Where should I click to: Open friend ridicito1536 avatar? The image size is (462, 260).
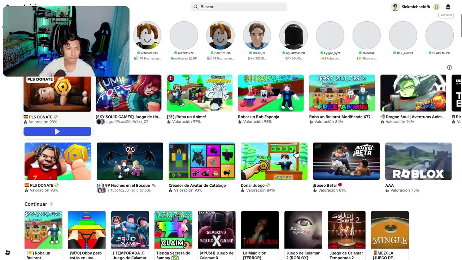pyautogui.click(x=220, y=35)
